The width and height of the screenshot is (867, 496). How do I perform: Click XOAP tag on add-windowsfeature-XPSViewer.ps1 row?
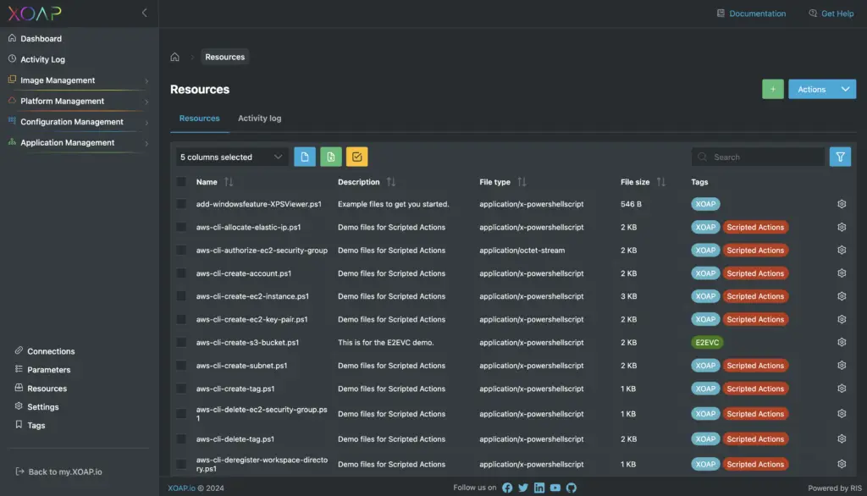pyautogui.click(x=705, y=204)
